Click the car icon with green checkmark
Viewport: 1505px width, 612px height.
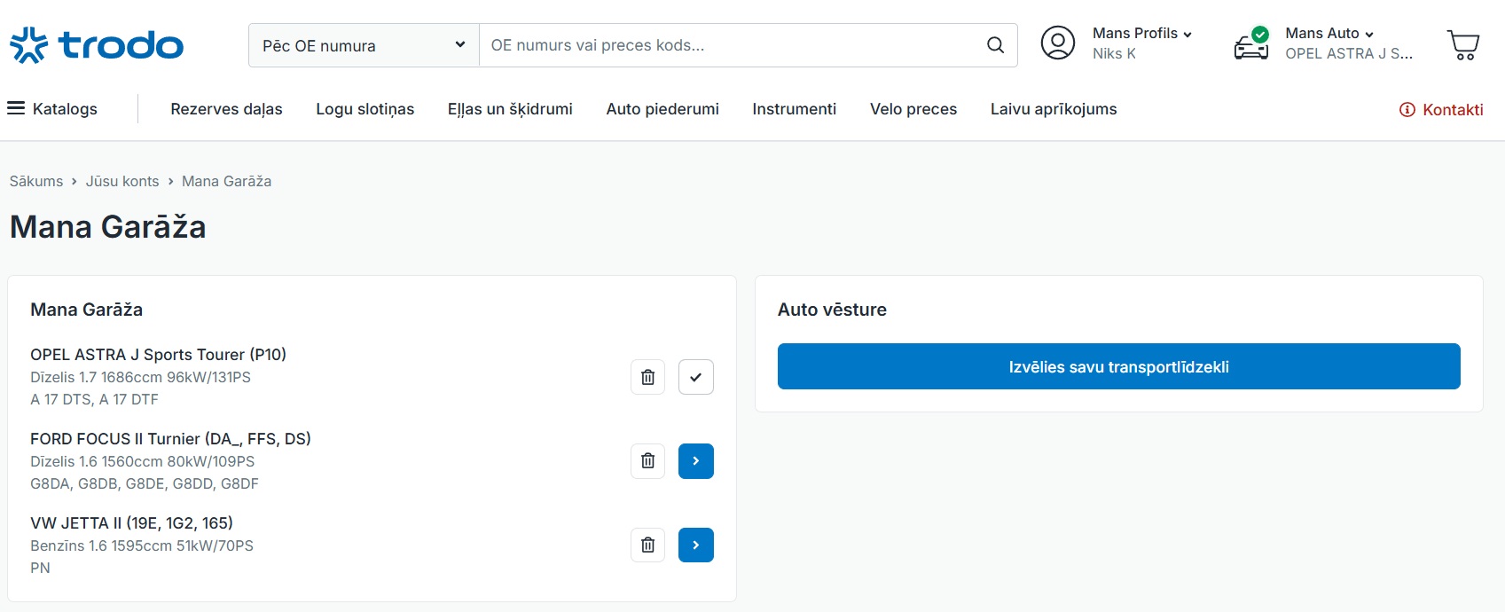(x=1251, y=44)
